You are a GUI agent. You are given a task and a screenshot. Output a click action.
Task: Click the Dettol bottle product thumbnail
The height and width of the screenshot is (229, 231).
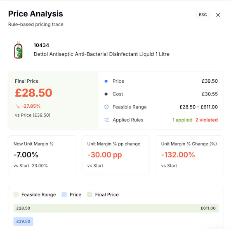[18, 50]
